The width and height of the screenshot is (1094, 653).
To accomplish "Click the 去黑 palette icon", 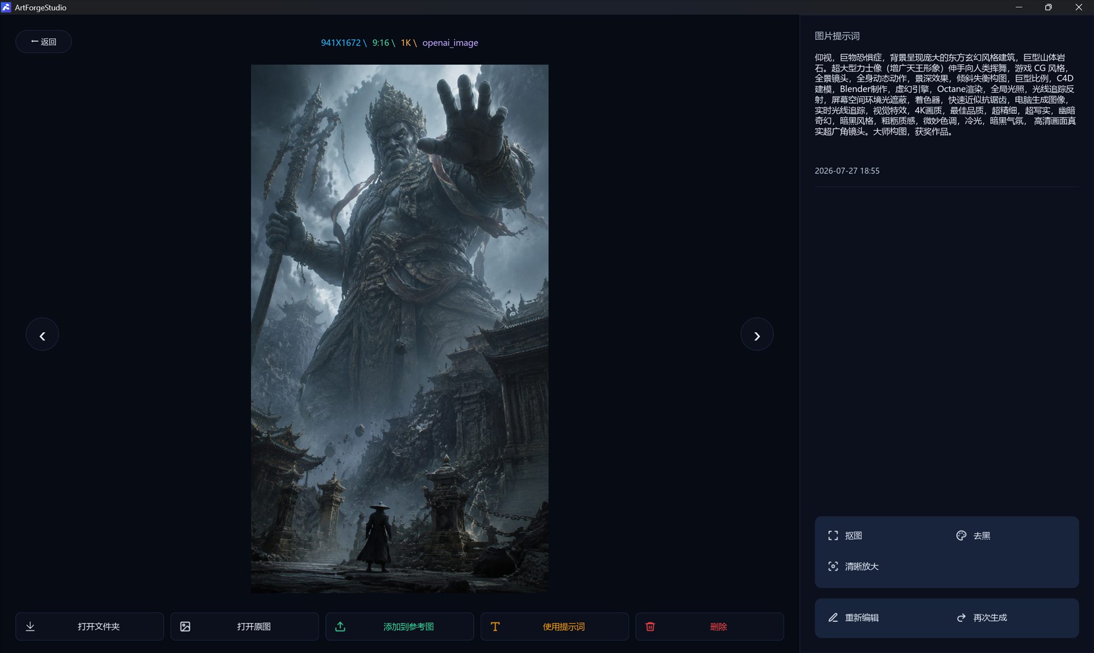I will click(961, 535).
